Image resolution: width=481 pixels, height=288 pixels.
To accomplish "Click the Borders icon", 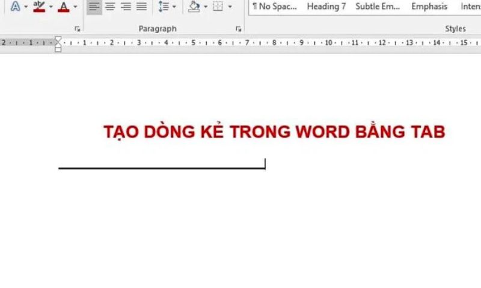I will pos(218,7).
